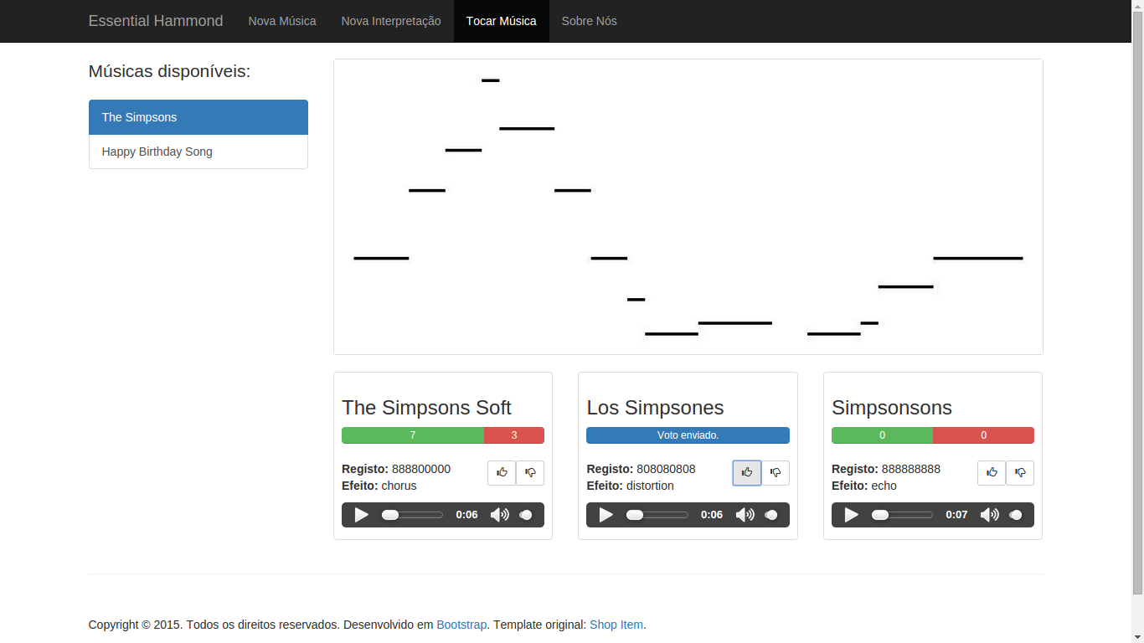Seek in The Simpsons Soft progress bar
Screen dimensions: 1144x643
click(x=413, y=515)
